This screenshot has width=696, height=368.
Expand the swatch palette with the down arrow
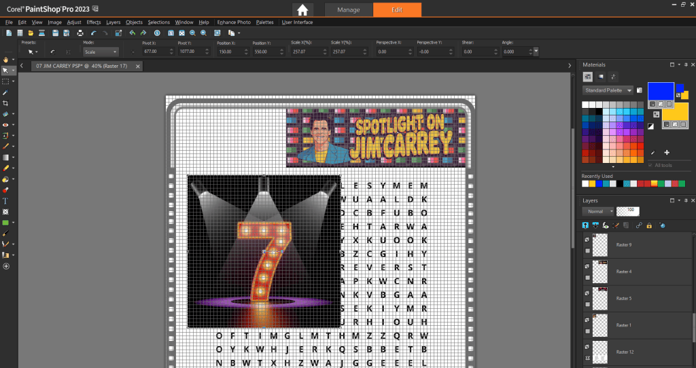point(613,167)
